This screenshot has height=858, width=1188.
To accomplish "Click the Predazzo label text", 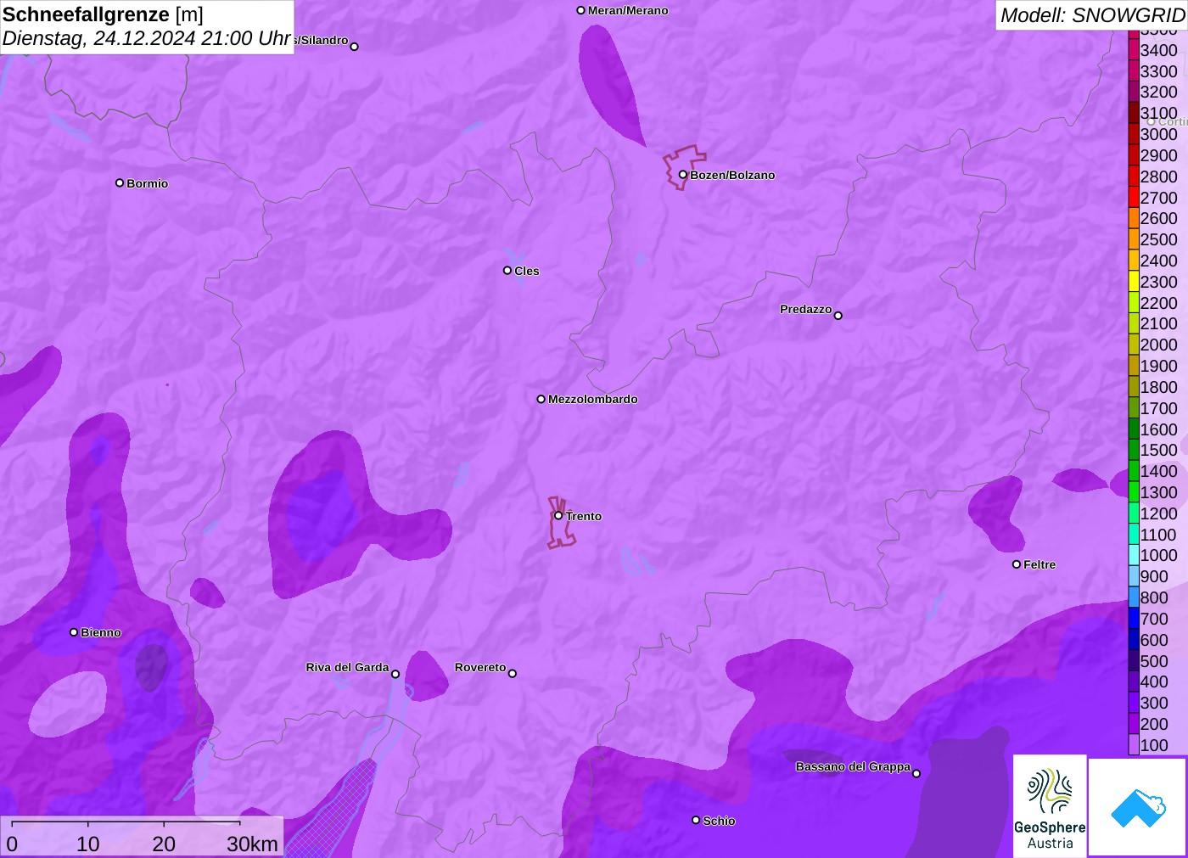I will (806, 309).
